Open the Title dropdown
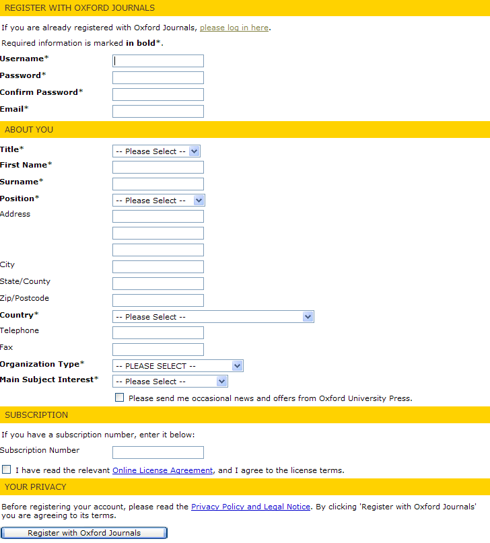Image resolution: width=490 pixels, height=543 pixels. coord(156,151)
